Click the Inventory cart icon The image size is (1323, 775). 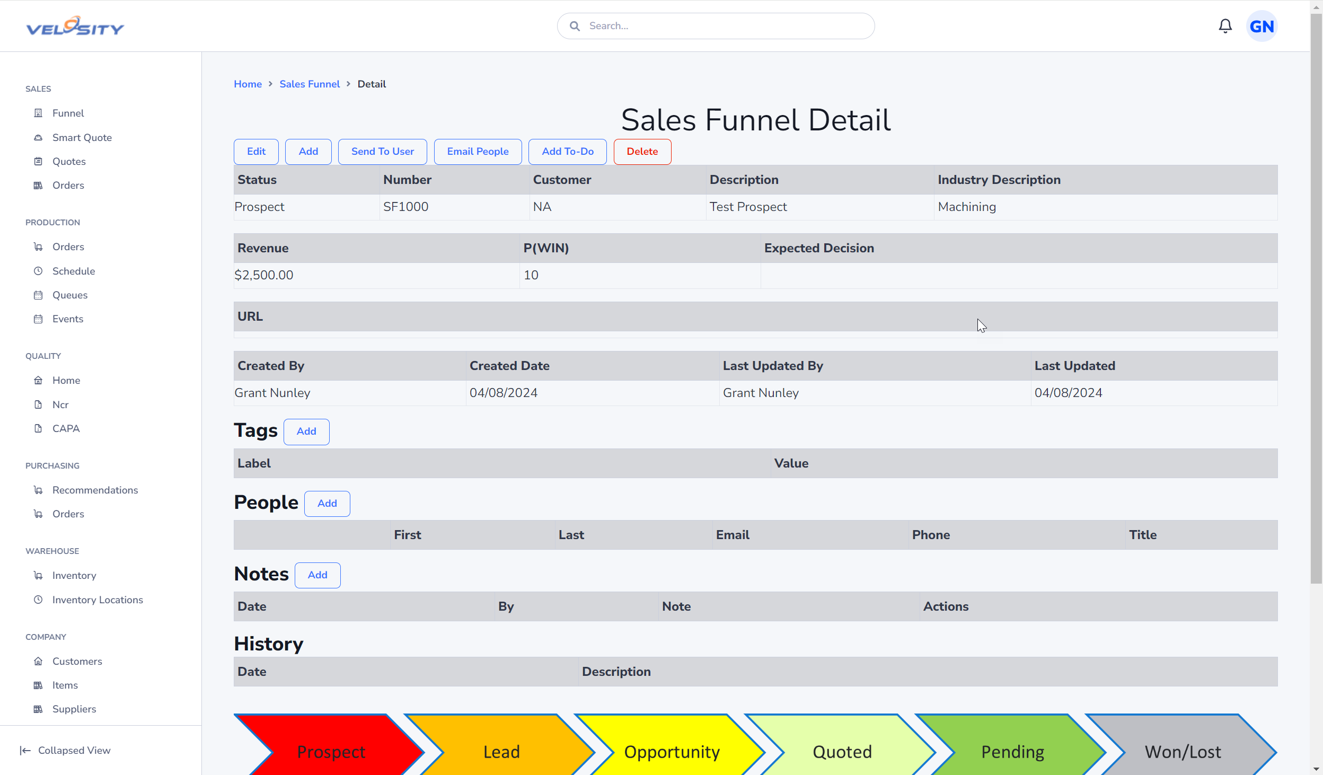coord(38,575)
